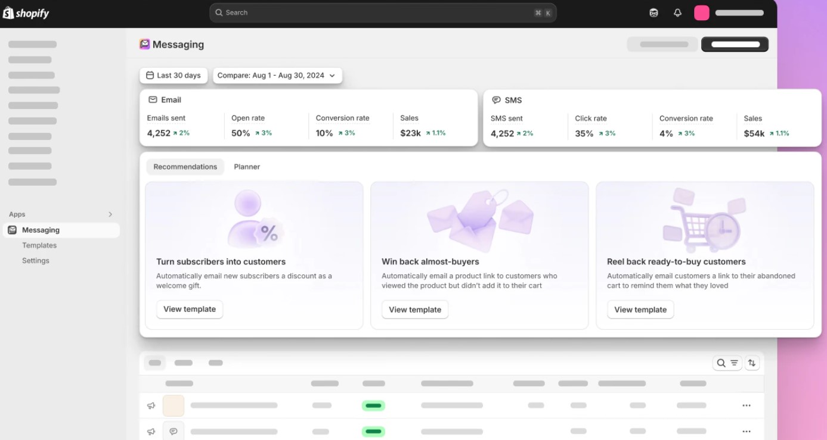Click the Reel back ready-to-buy customers heading
This screenshot has height=440, width=827.
pyautogui.click(x=676, y=261)
